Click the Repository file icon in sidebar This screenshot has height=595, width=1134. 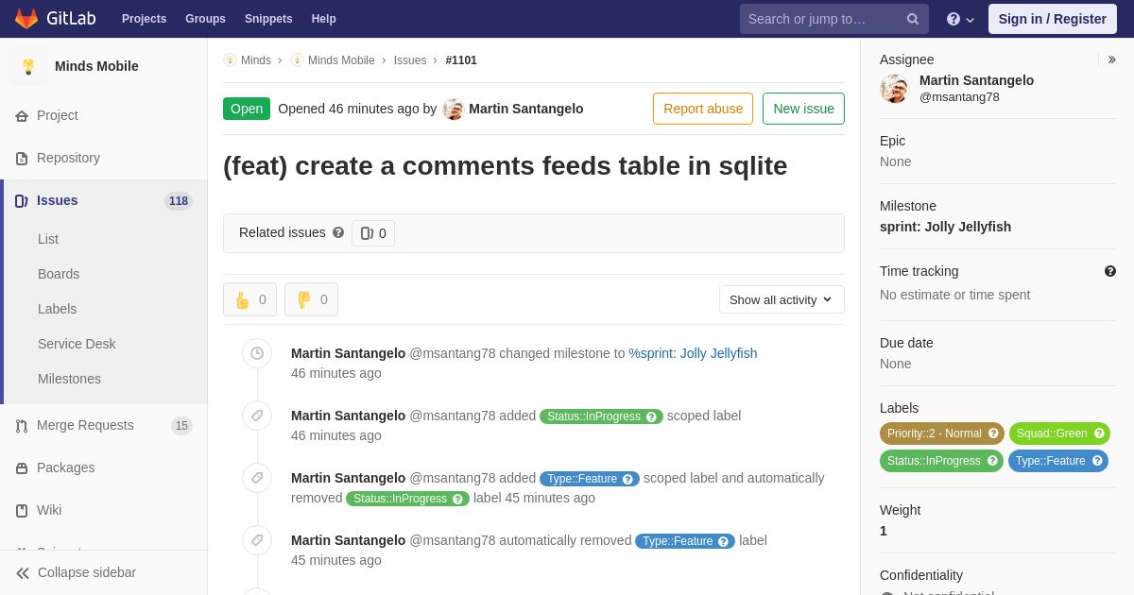(x=22, y=159)
